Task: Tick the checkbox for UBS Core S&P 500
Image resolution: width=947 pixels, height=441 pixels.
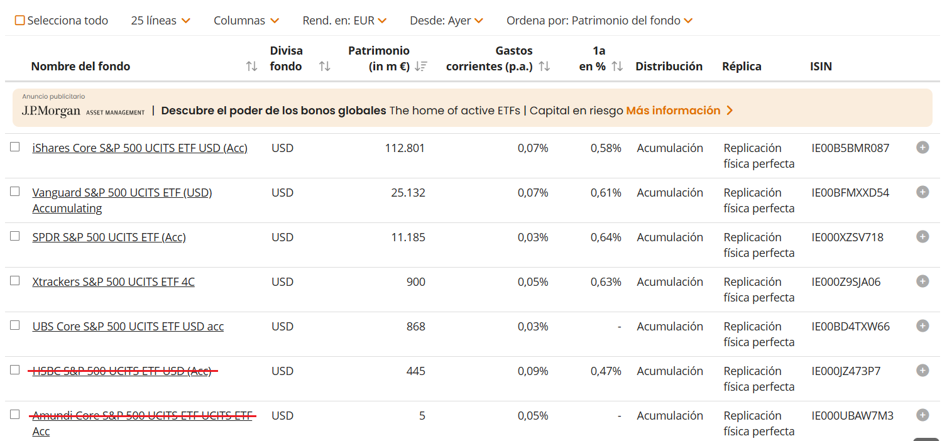Action: tap(15, 325)
